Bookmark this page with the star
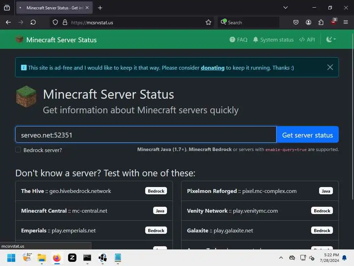Image resolution: width=354 pixels, height=266 pixels. (208, 23)
